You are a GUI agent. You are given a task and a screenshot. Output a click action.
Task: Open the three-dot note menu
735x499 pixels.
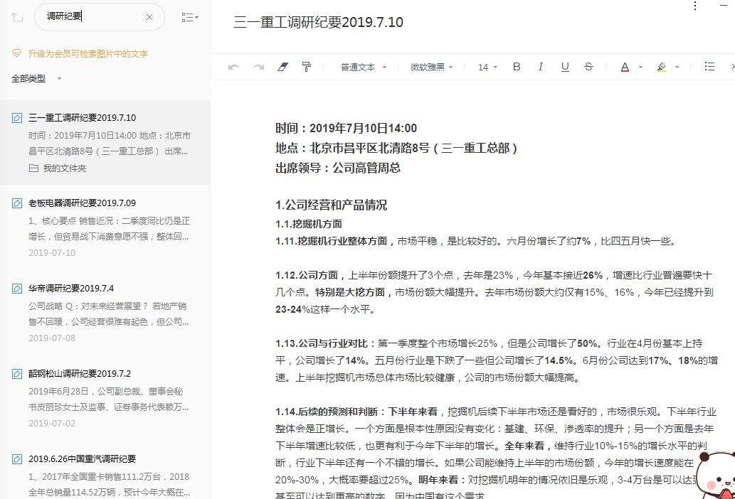click(694, 6)
